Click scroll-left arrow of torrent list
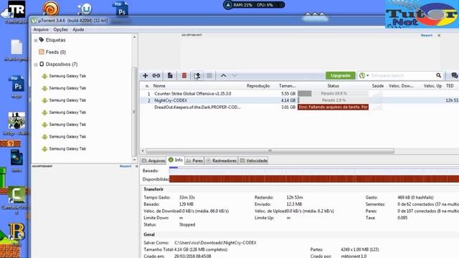Screen dimensions: 459x258 point(143,151)
